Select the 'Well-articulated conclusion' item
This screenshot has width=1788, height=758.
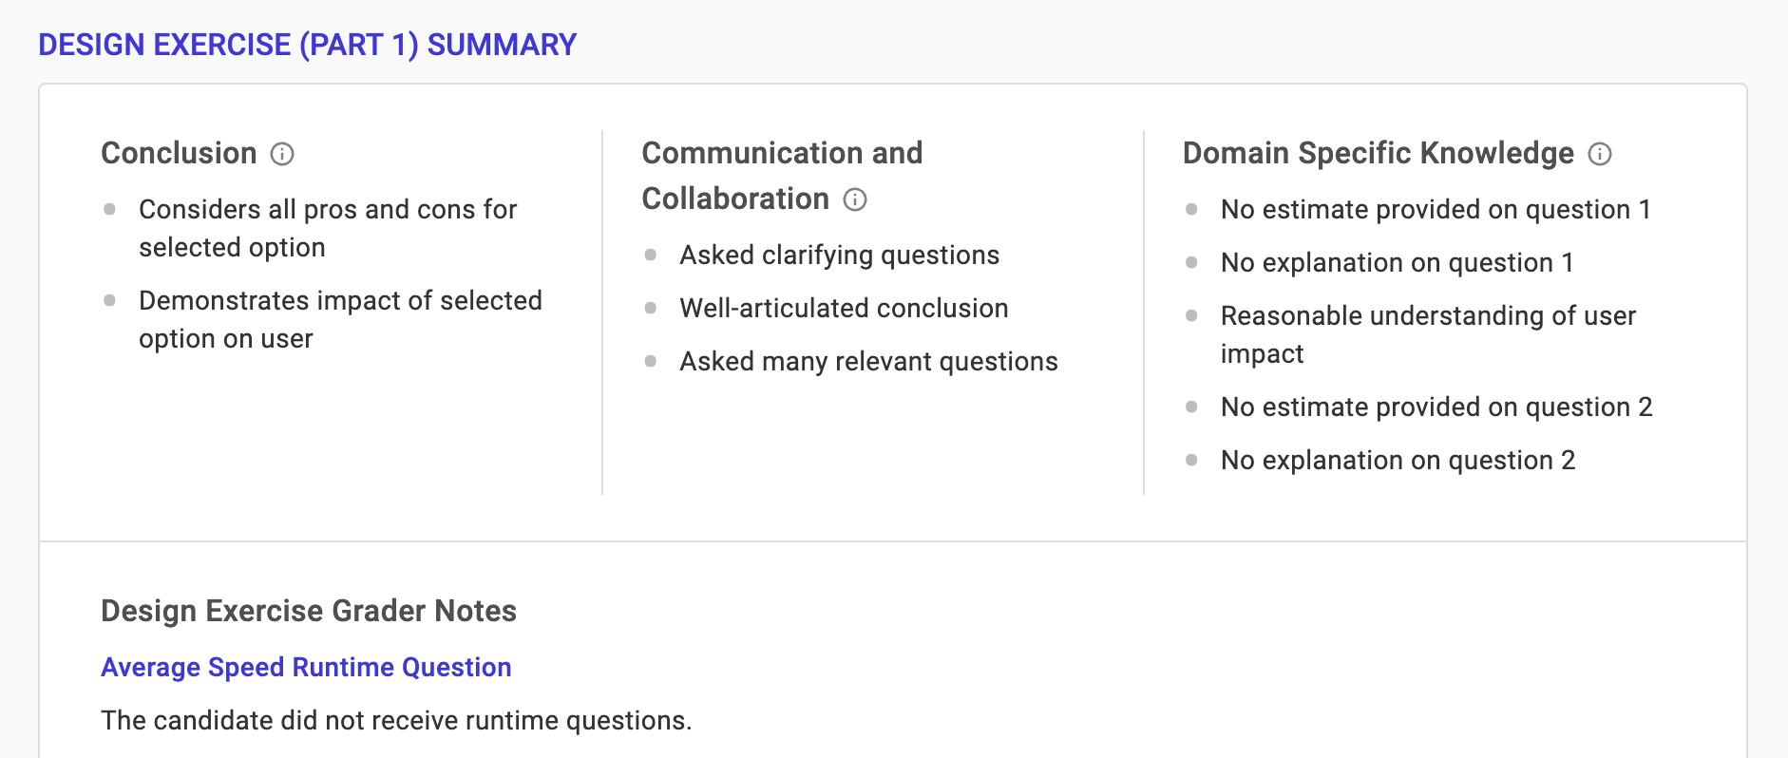(844, 308)
